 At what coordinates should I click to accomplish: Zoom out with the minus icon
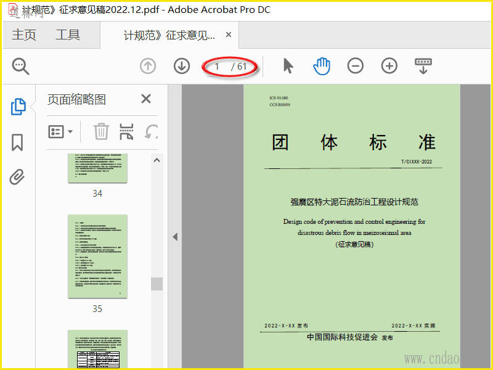356,66
